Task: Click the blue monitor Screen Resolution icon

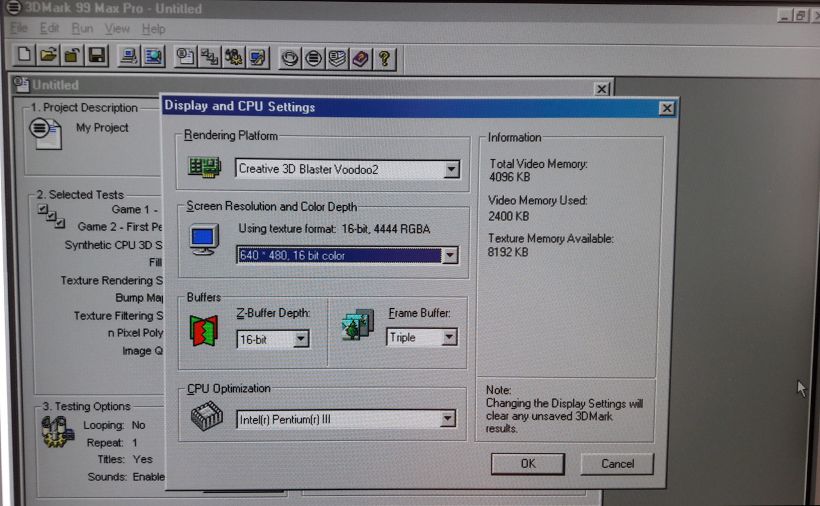Action: tap(204, 240)
